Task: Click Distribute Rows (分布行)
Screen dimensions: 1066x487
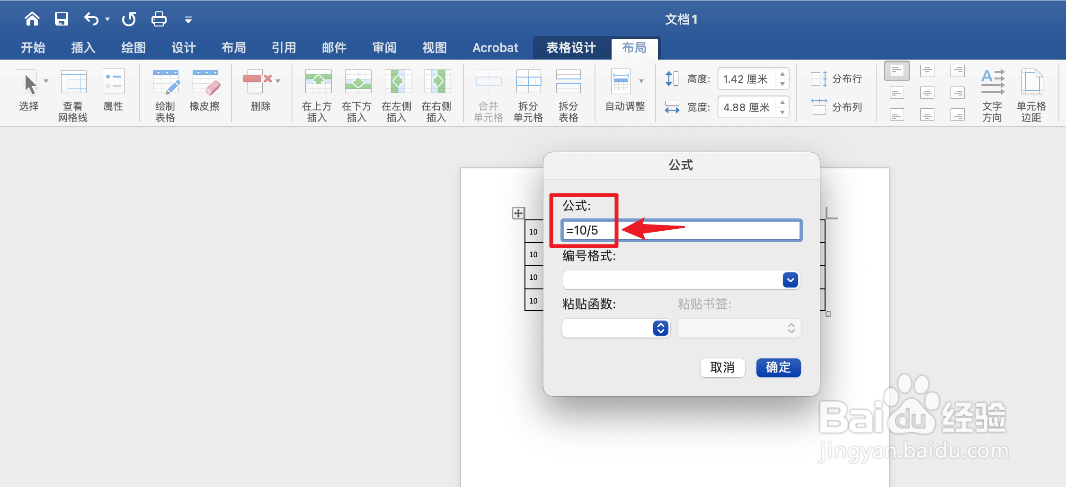Action: coord(836,79)
